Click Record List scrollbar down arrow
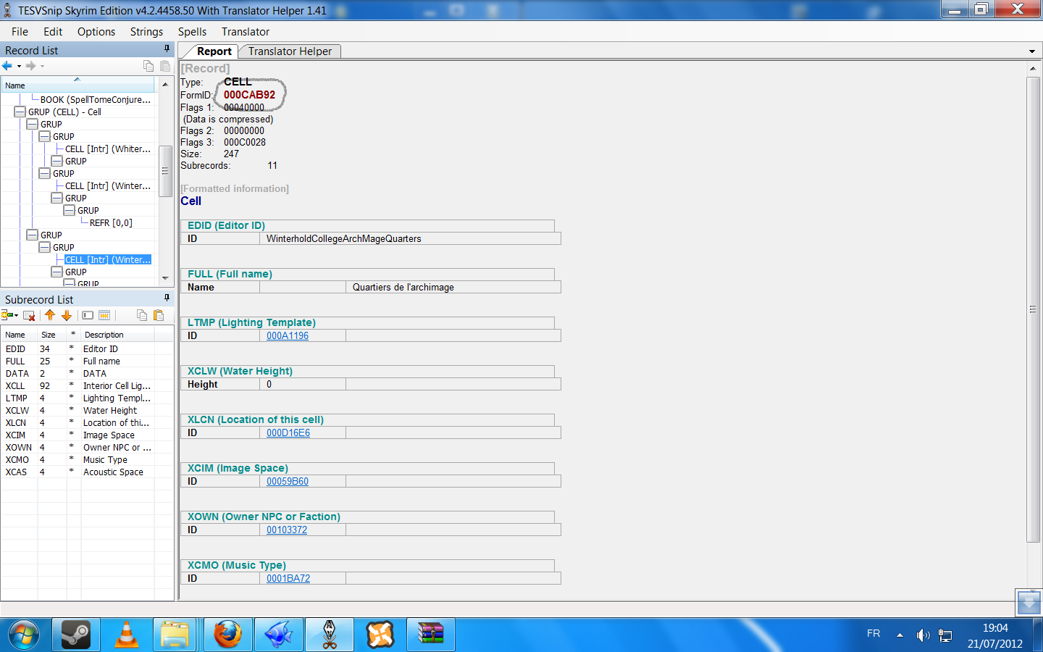The image size is (1043, 652). [x=165, y=278]
